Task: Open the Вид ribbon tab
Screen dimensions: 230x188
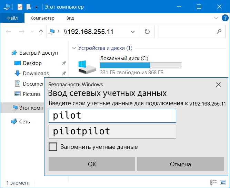Action: [70, 18]
